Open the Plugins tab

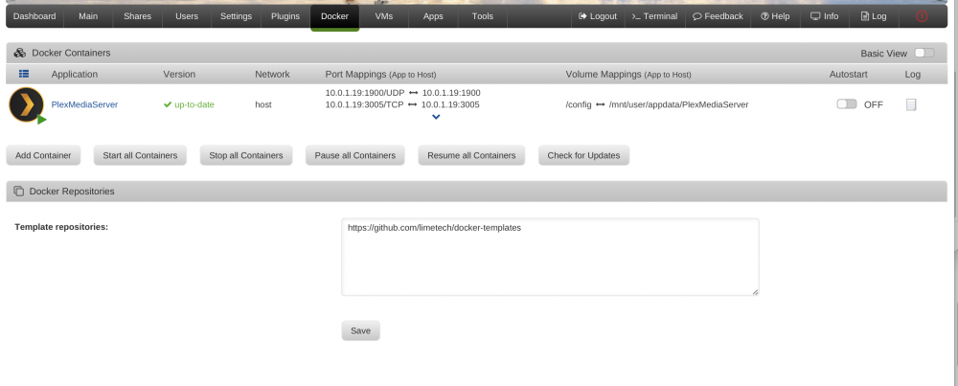[285, 16]
